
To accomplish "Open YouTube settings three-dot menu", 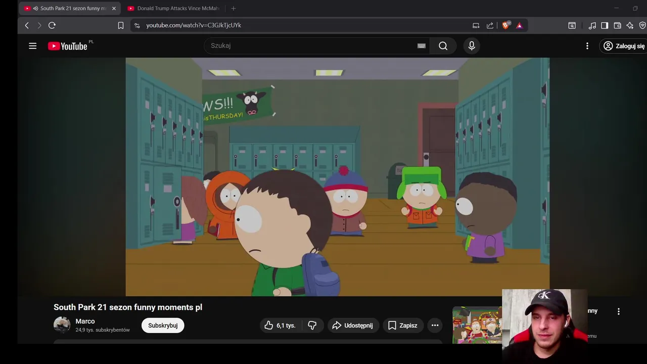I will 587,46.
